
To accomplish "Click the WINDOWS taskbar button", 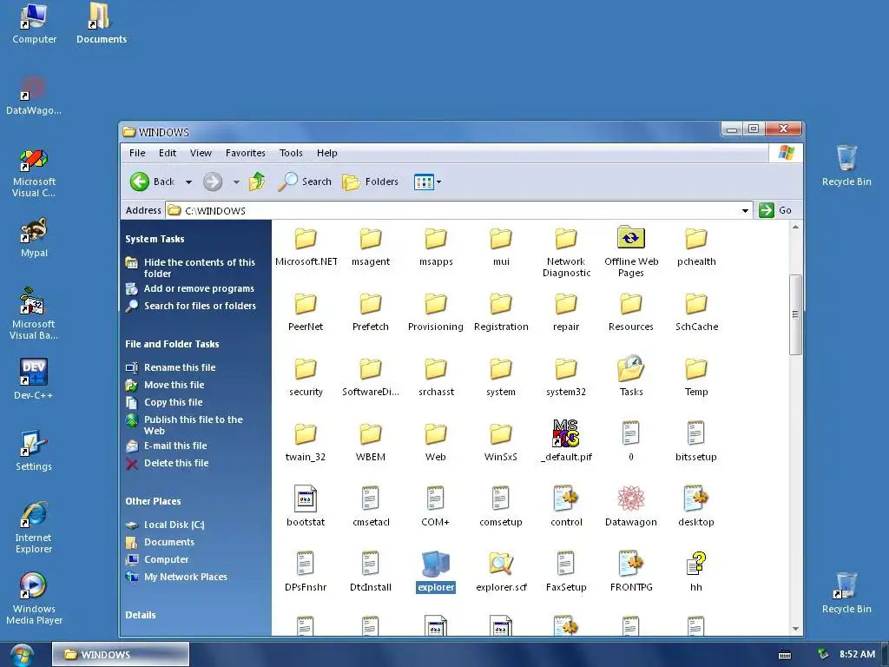I will [120, 655].
